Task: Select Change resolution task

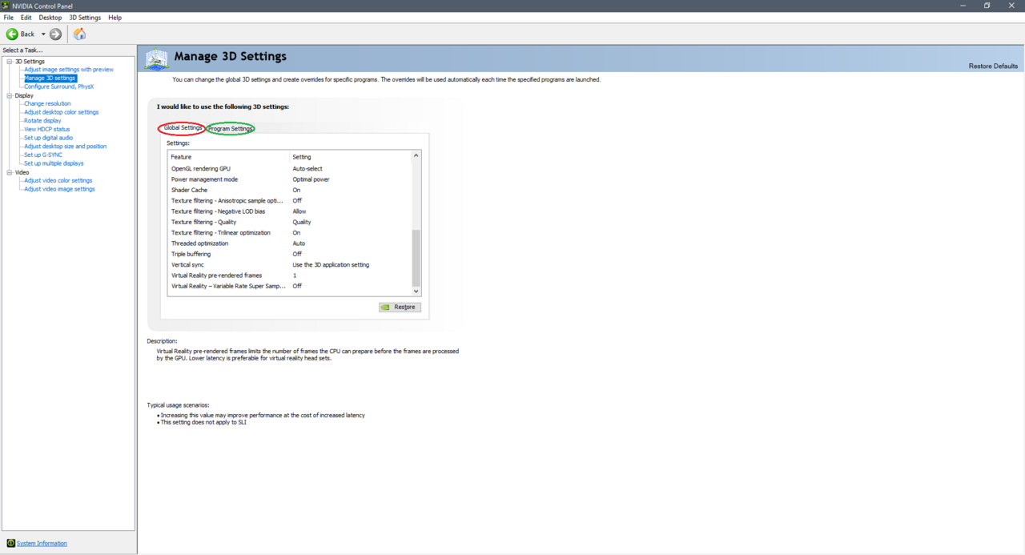Action: (47, 103)
